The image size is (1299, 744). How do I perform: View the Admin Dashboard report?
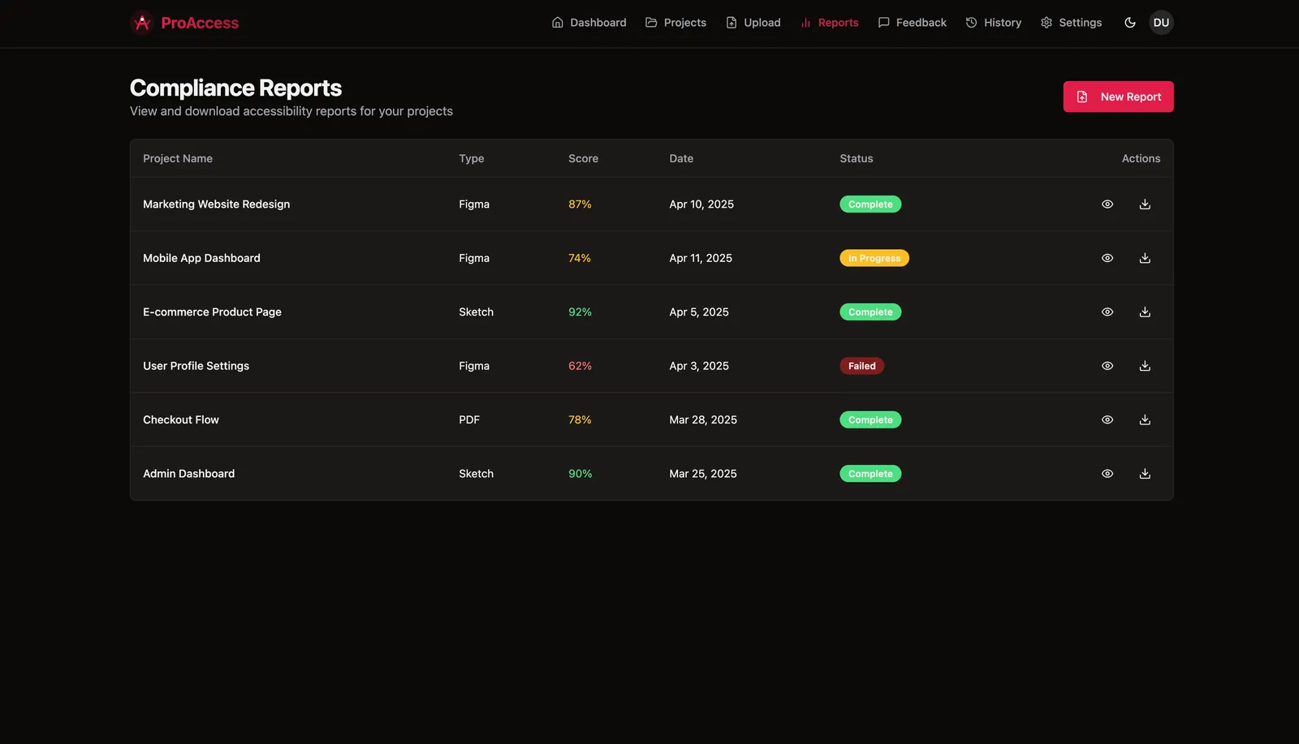[x=1107, y=474]
